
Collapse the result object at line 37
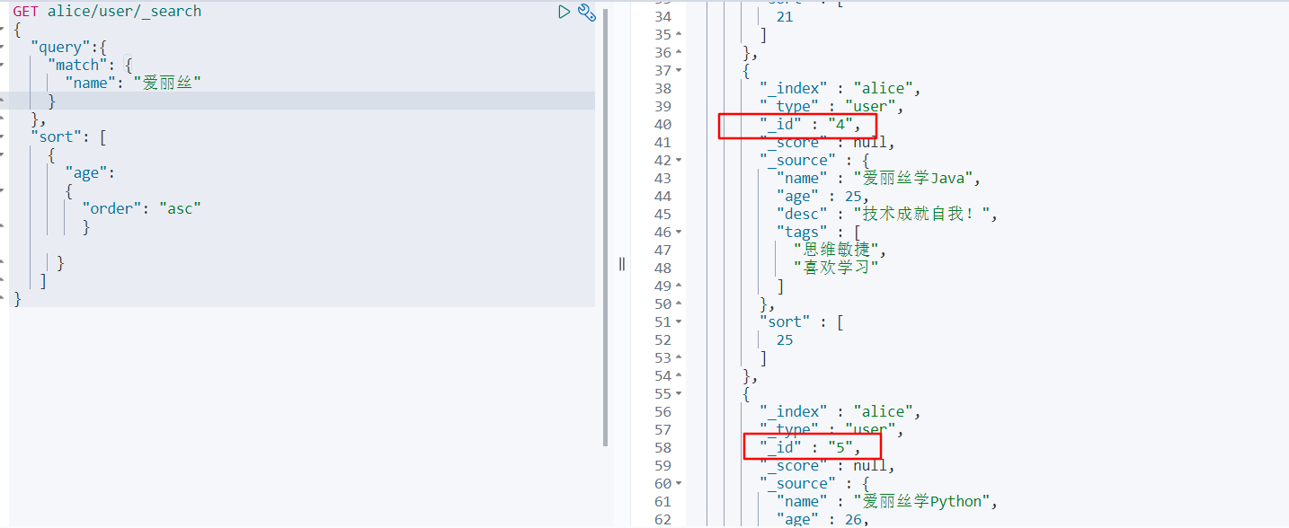tap(679, 70)
